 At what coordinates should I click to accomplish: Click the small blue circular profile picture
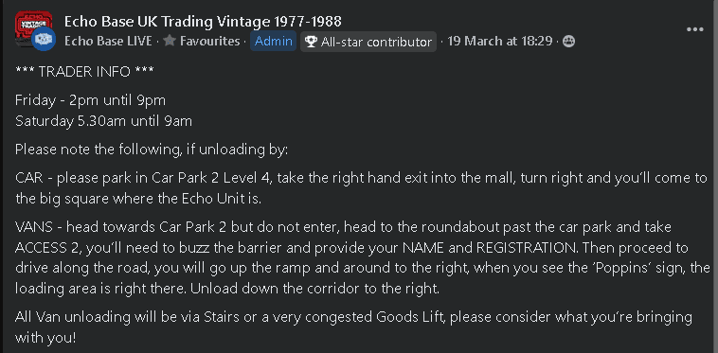[44, 40]
